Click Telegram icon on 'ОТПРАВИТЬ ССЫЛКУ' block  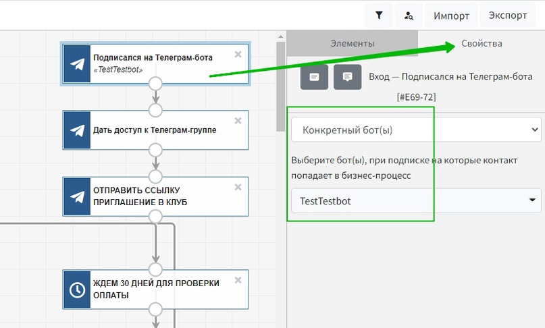[77, 196]
